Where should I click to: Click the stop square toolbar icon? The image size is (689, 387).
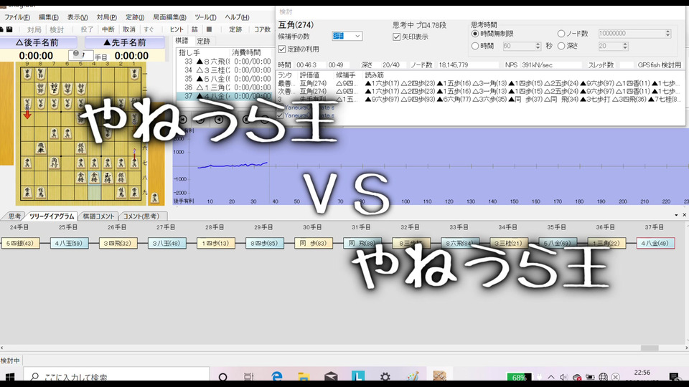coord(209,29)
